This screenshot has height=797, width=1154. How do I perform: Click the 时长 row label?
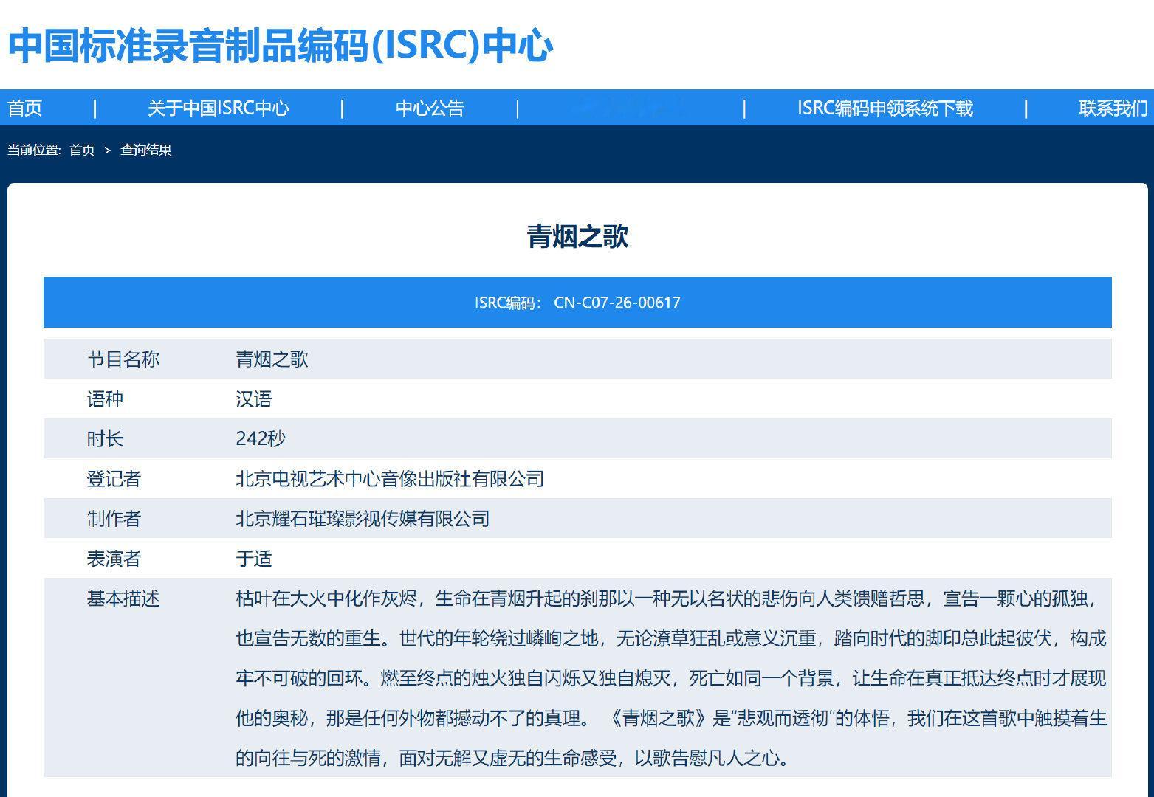(105, 439)
